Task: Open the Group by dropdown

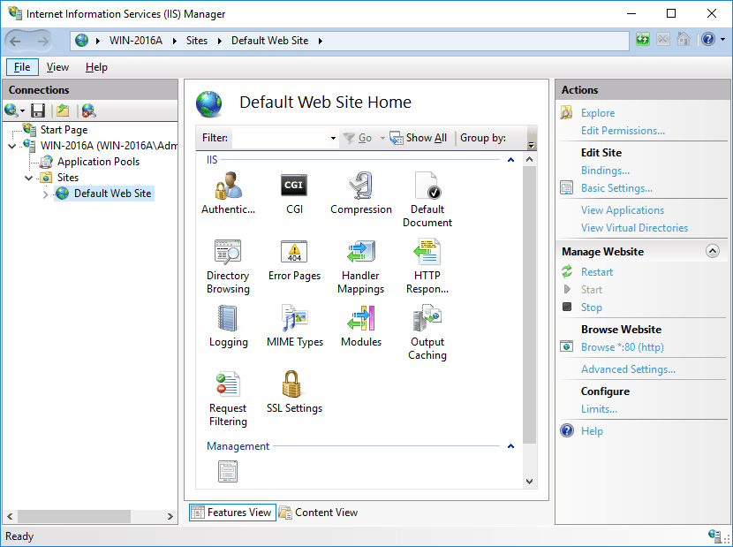Action: click(x=530, y=142)
